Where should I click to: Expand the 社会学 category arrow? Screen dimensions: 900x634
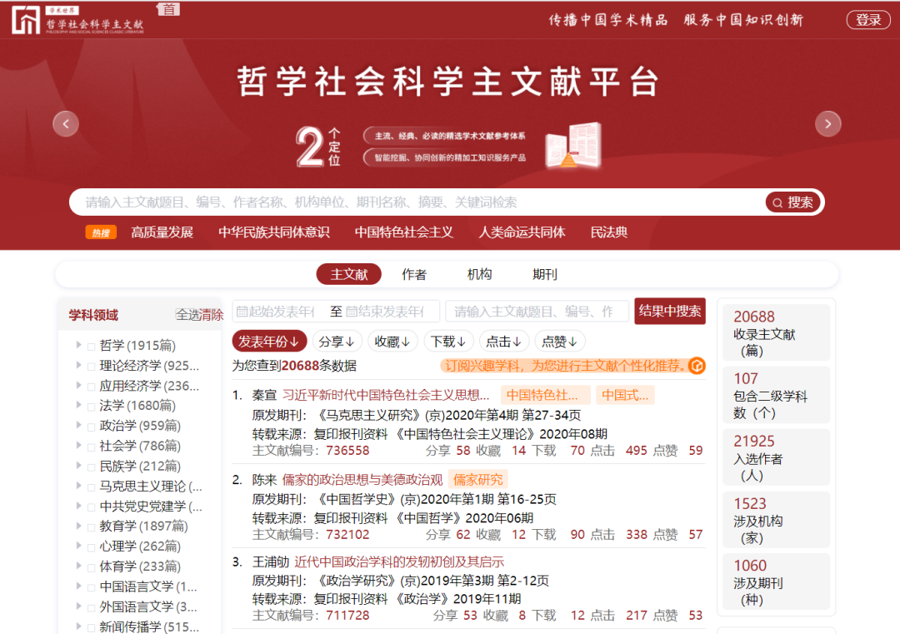point(78,446)
